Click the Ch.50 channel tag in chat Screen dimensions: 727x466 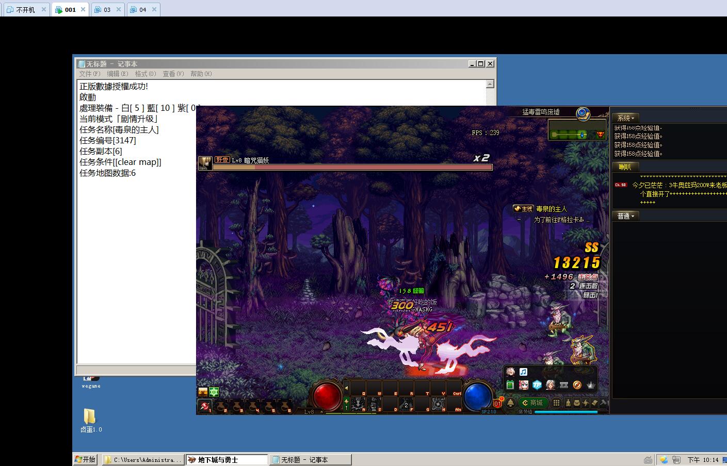[x=620, y=185]
